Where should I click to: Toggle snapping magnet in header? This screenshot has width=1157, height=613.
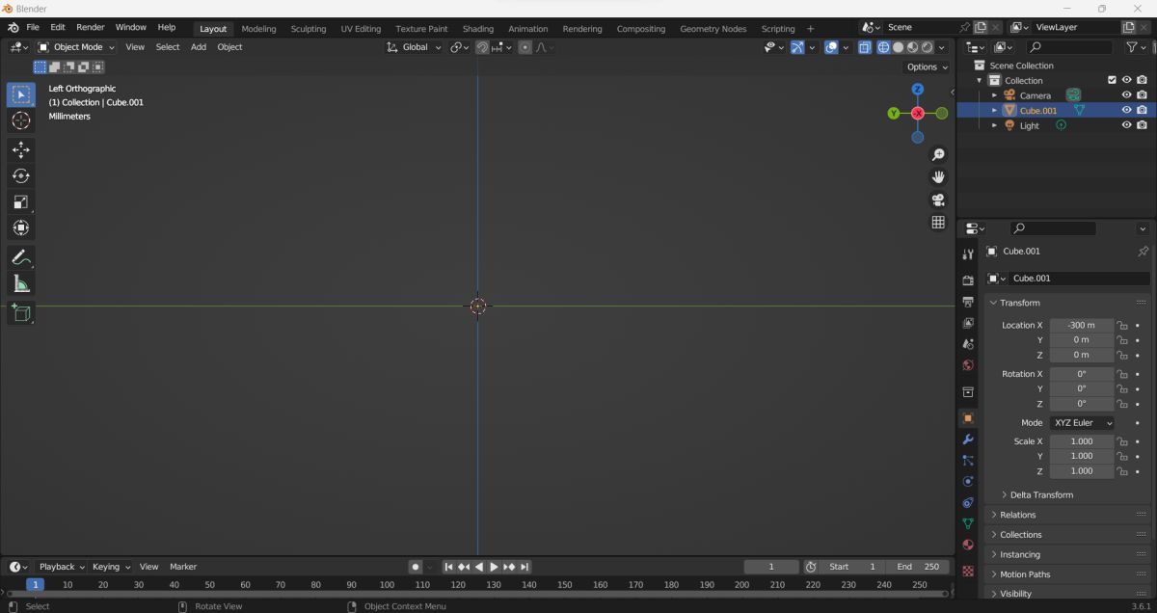pos(482,47)
